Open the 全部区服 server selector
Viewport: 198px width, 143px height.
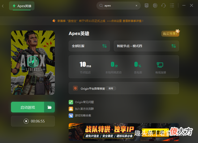tap(89, 46)
